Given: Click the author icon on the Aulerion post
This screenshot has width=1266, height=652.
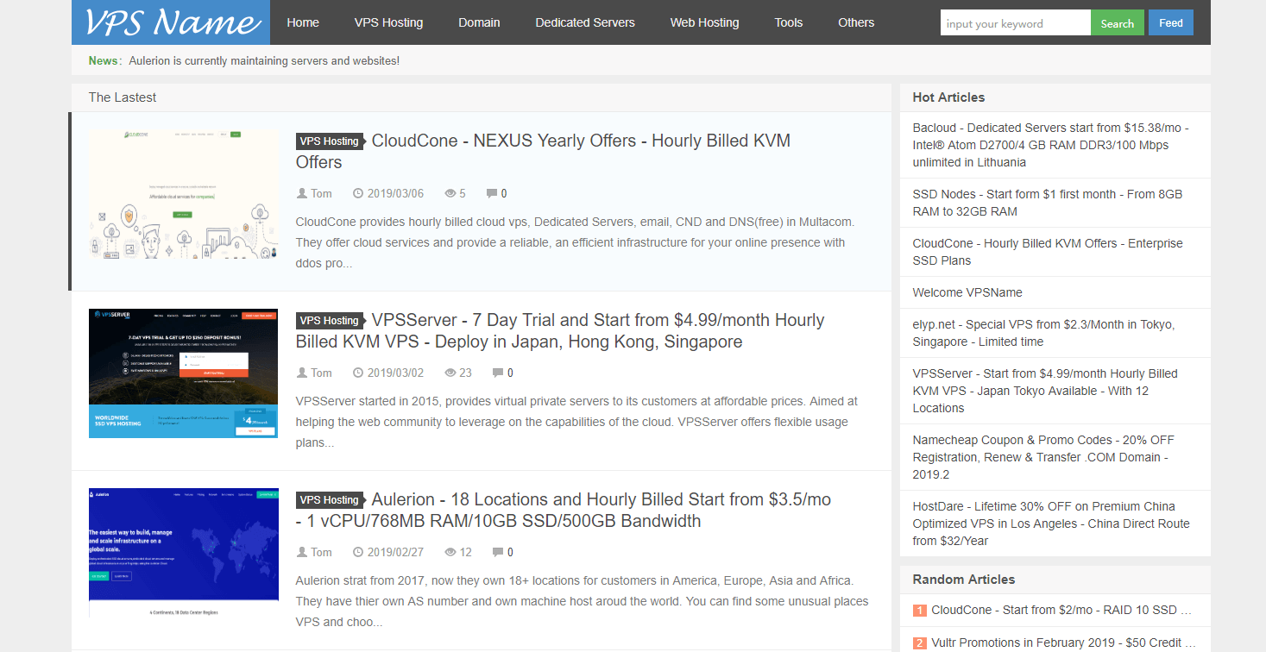Looking at the screenshot, I should pyautogui.click(x=302, y=552).
